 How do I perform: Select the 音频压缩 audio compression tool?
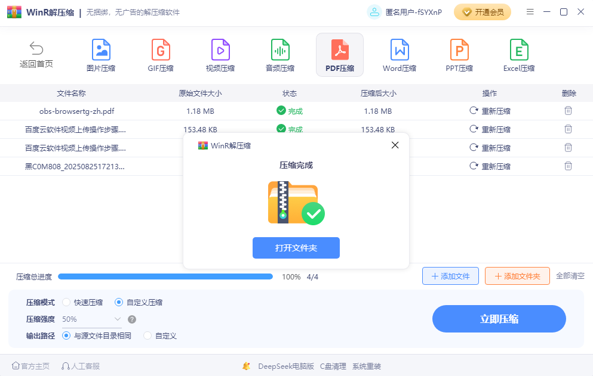[280, 55]
